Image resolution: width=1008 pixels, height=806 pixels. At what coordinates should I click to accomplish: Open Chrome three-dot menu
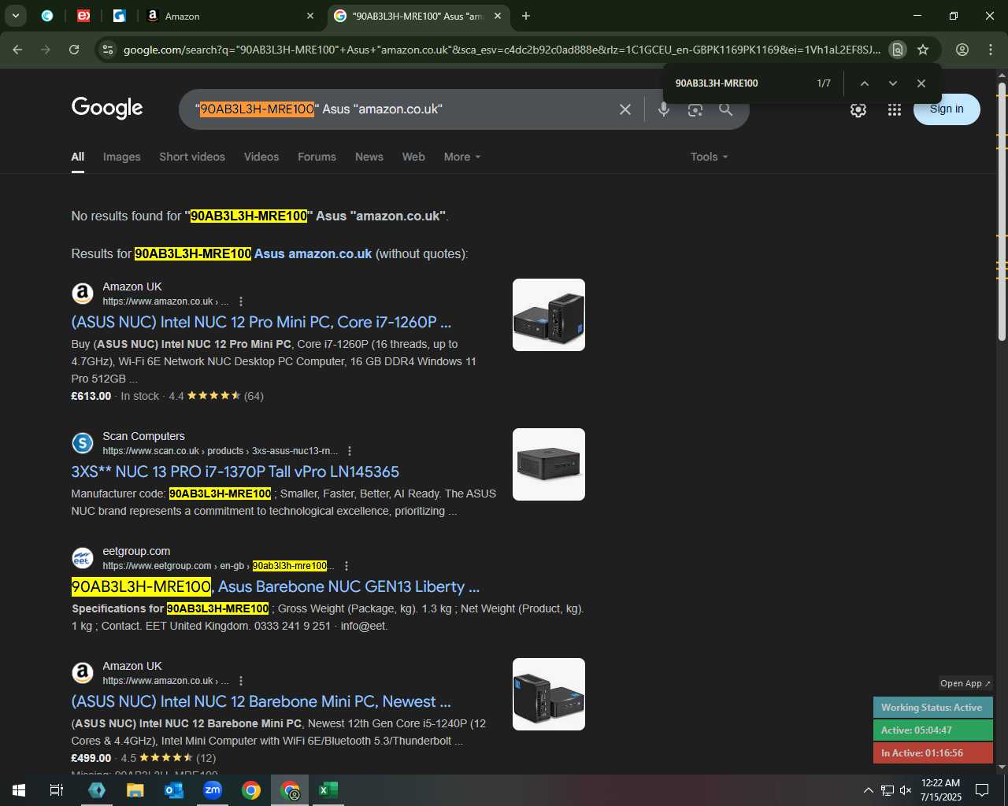pos(991,50)
